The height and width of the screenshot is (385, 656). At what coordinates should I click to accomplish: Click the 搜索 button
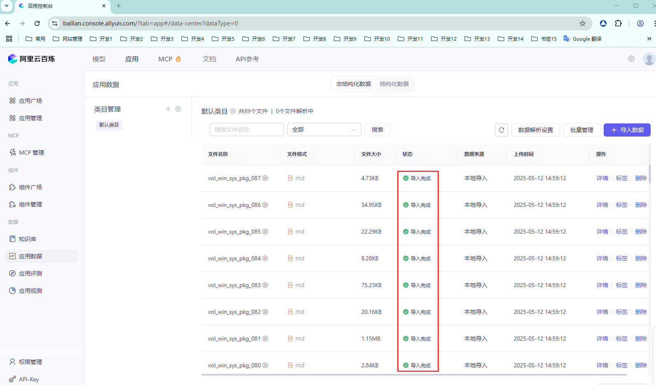coord(377,130)
